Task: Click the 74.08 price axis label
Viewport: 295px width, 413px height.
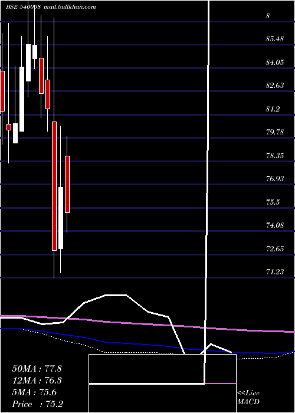Action: pyautogui.click(x=275, y=225)
